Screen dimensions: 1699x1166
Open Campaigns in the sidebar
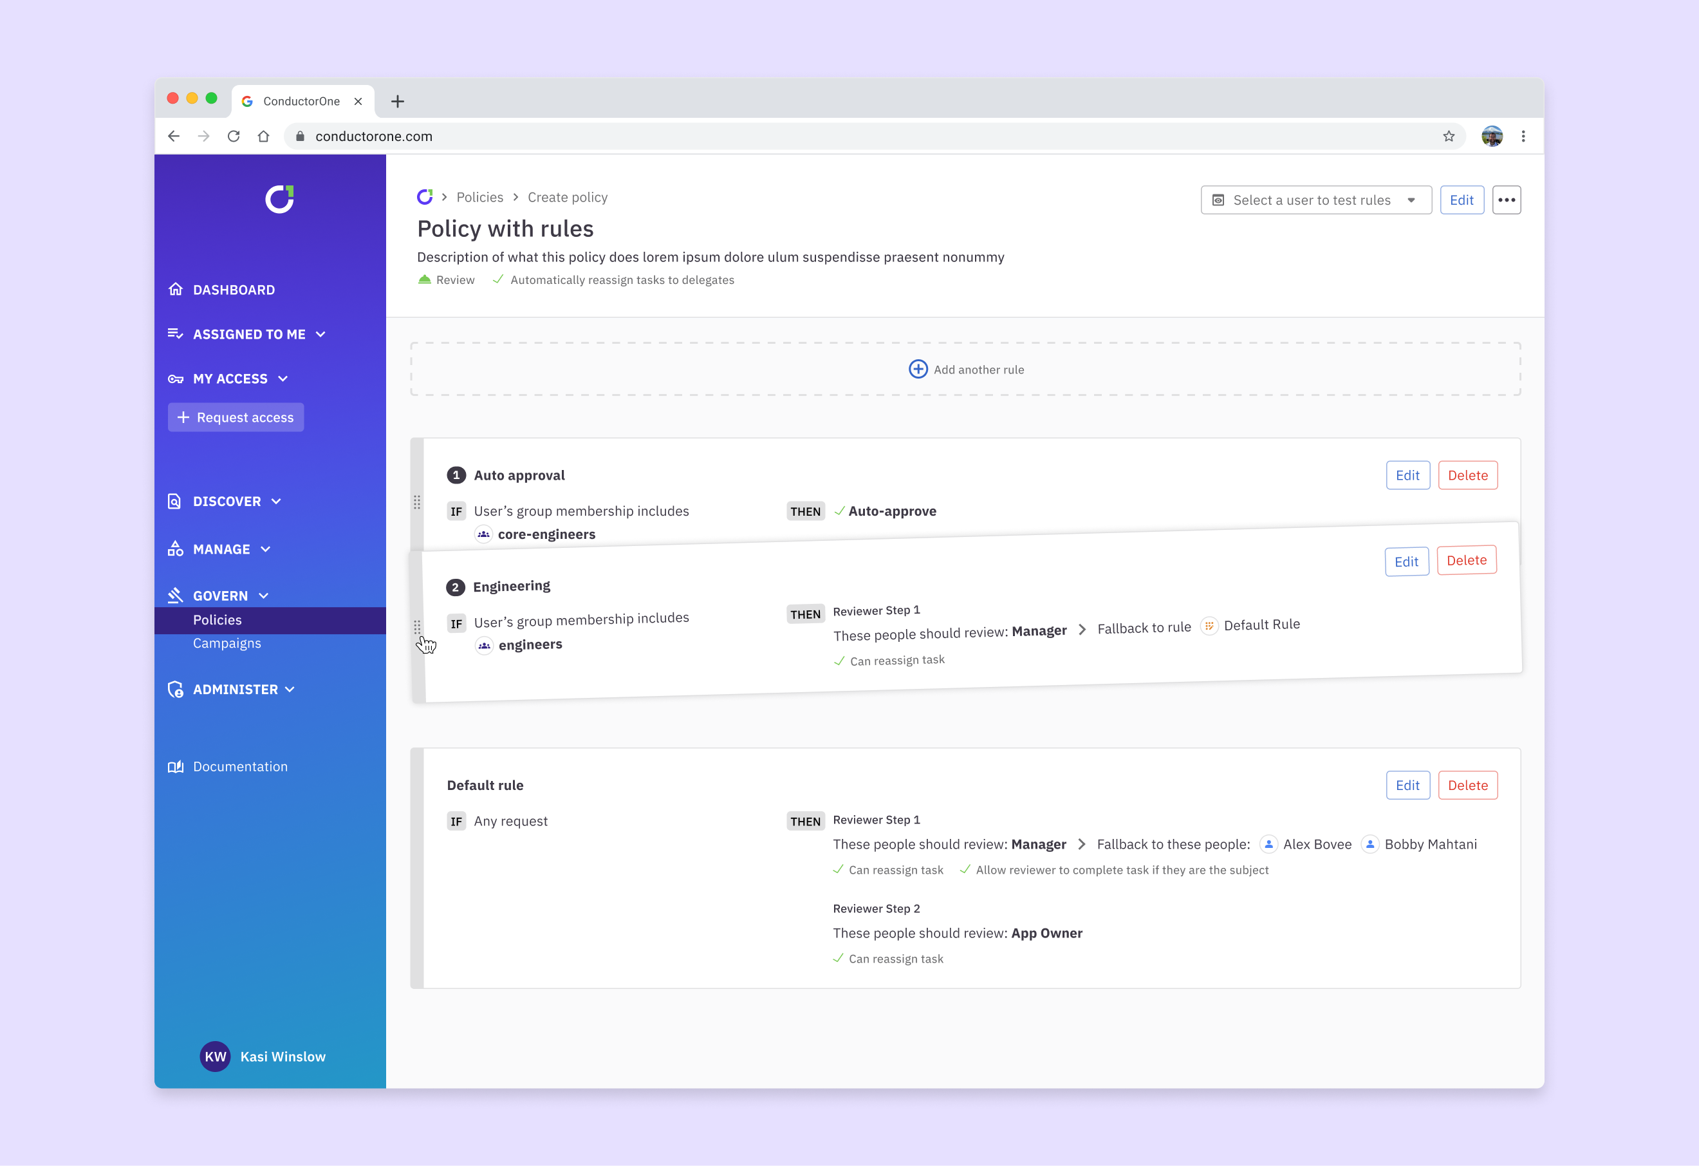point(227,643)
